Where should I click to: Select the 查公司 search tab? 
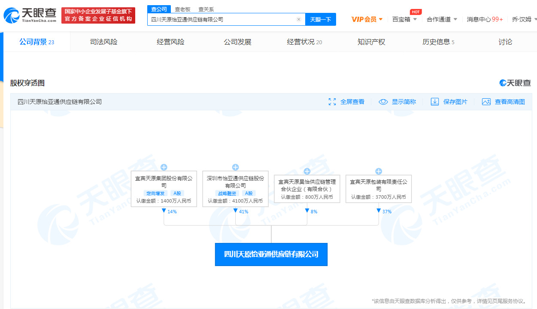tap(159, 9)
